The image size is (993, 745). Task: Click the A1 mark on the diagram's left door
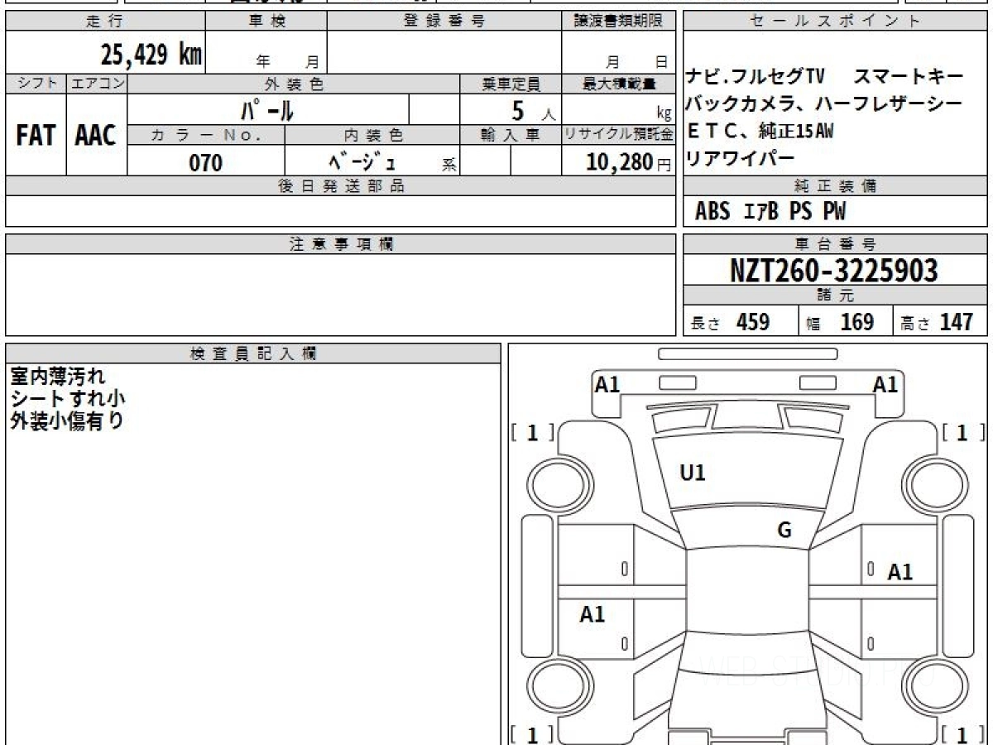point(592,614)
